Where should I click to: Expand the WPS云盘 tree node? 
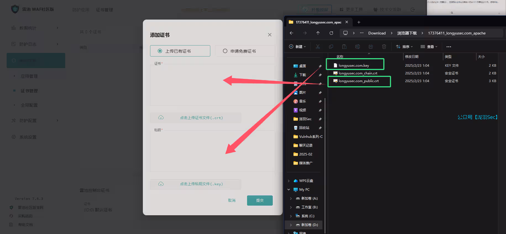tap(289, 181)
